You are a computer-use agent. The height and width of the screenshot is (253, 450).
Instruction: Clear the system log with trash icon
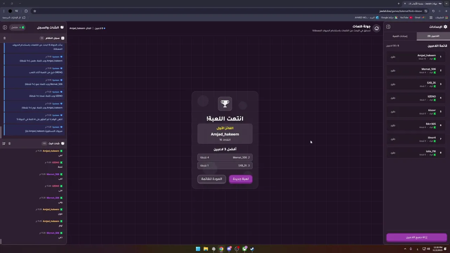click(x=5, y=38)
